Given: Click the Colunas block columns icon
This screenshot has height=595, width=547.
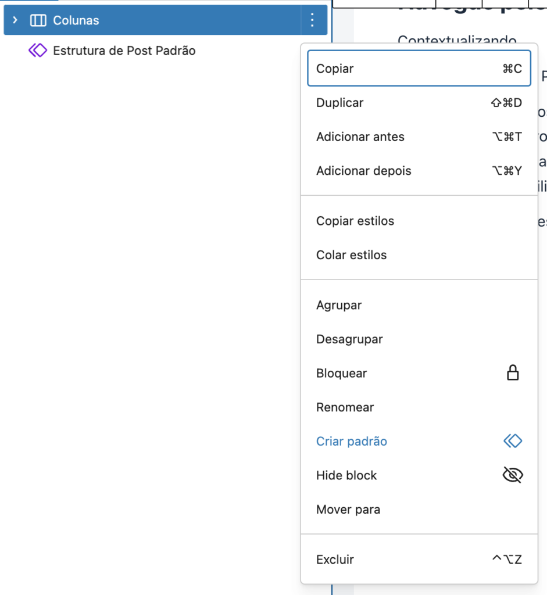Looking at the screenshot, I should (x=38, y=20).
